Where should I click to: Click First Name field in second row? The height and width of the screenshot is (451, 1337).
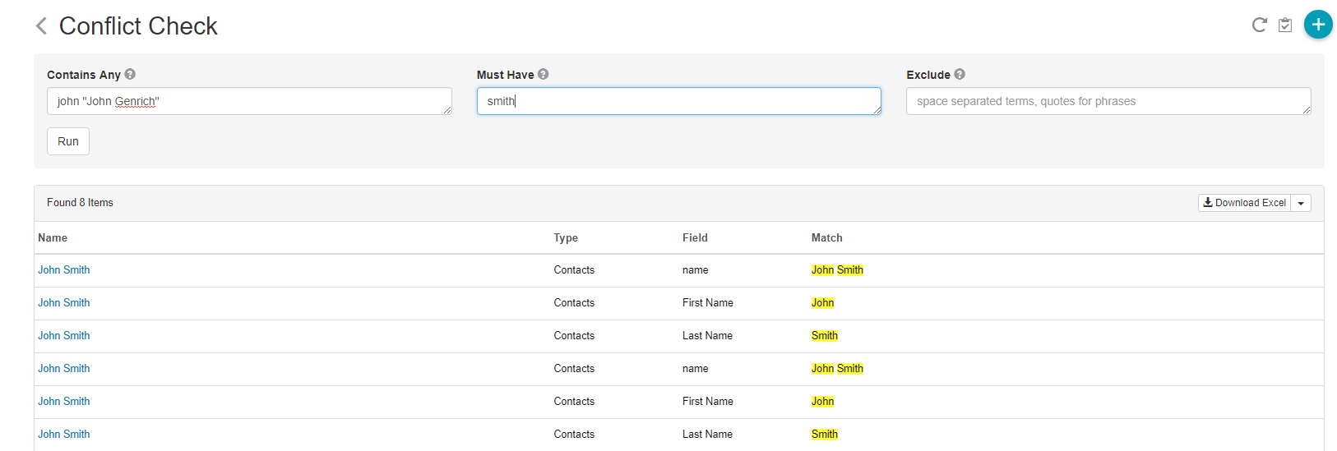[708, 302]
